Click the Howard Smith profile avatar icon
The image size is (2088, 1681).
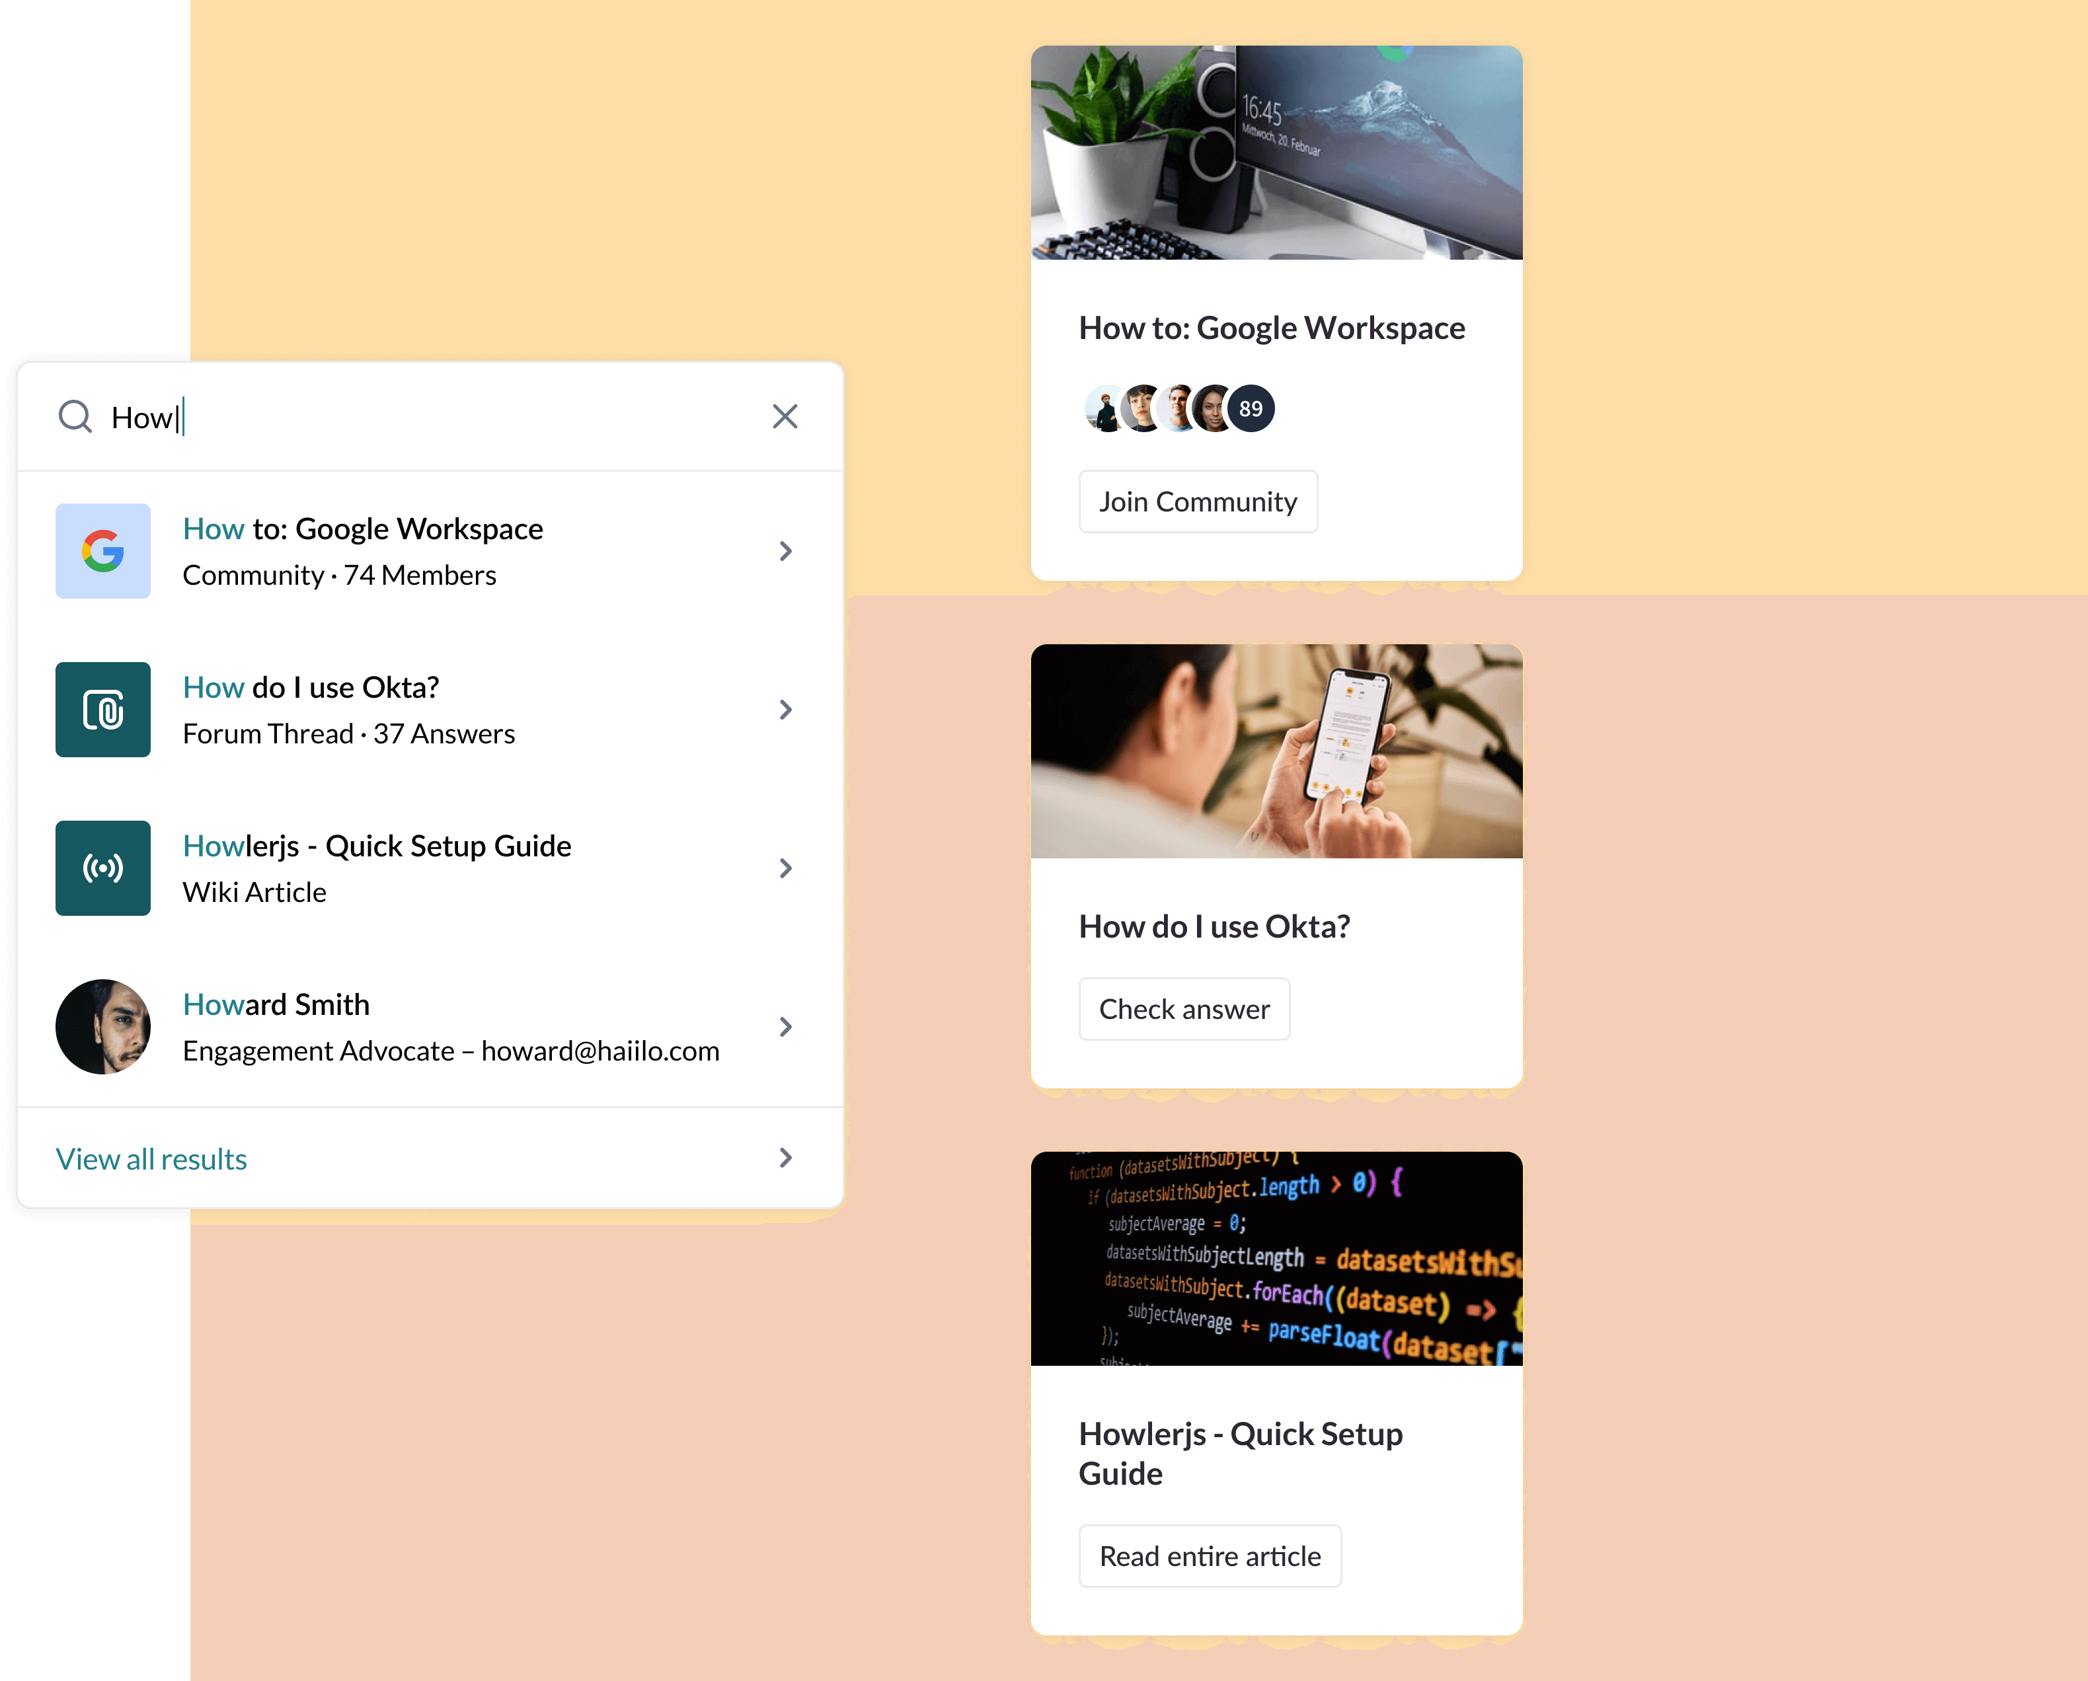click(103, 1026)
